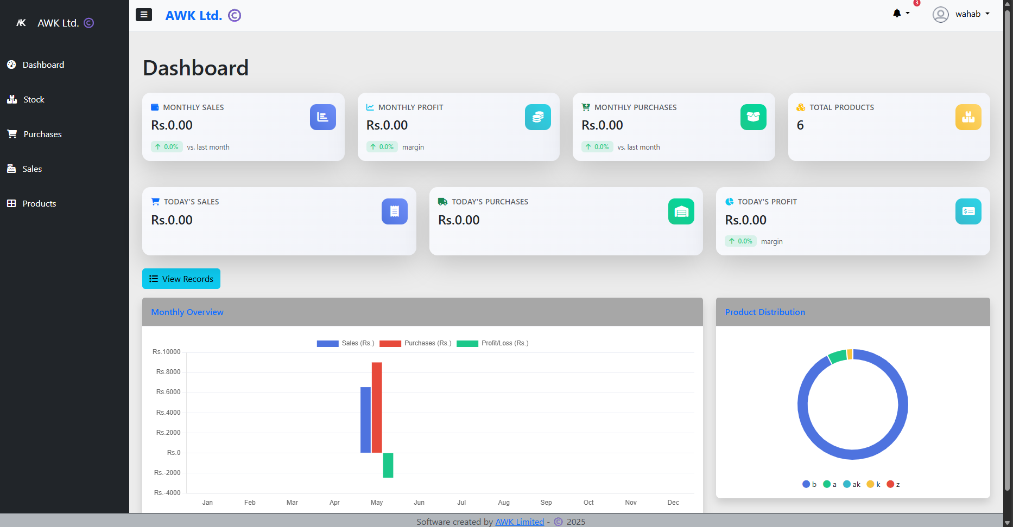Click the Products grid icon in sidebar
Image resolution: width=1013 pixels, height=527 pixels.
click(11, 203)
